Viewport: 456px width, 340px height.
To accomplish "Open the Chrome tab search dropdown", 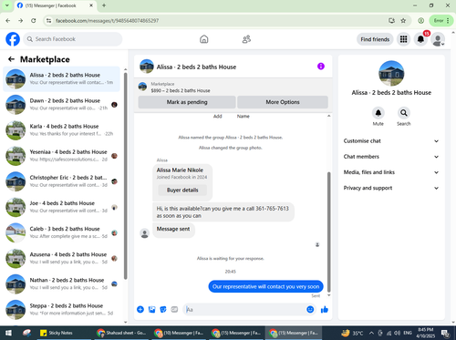I will 7,5.
